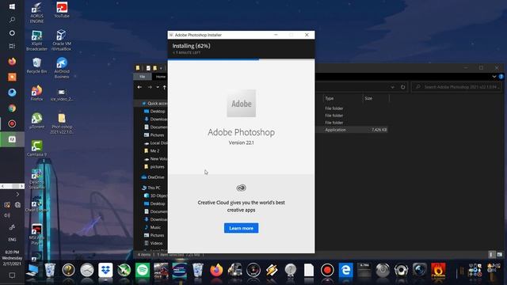Open the Home tab in File Explorer
This screenshot has height=285, width=507.
pyautogui.click(x=161, y=77)
